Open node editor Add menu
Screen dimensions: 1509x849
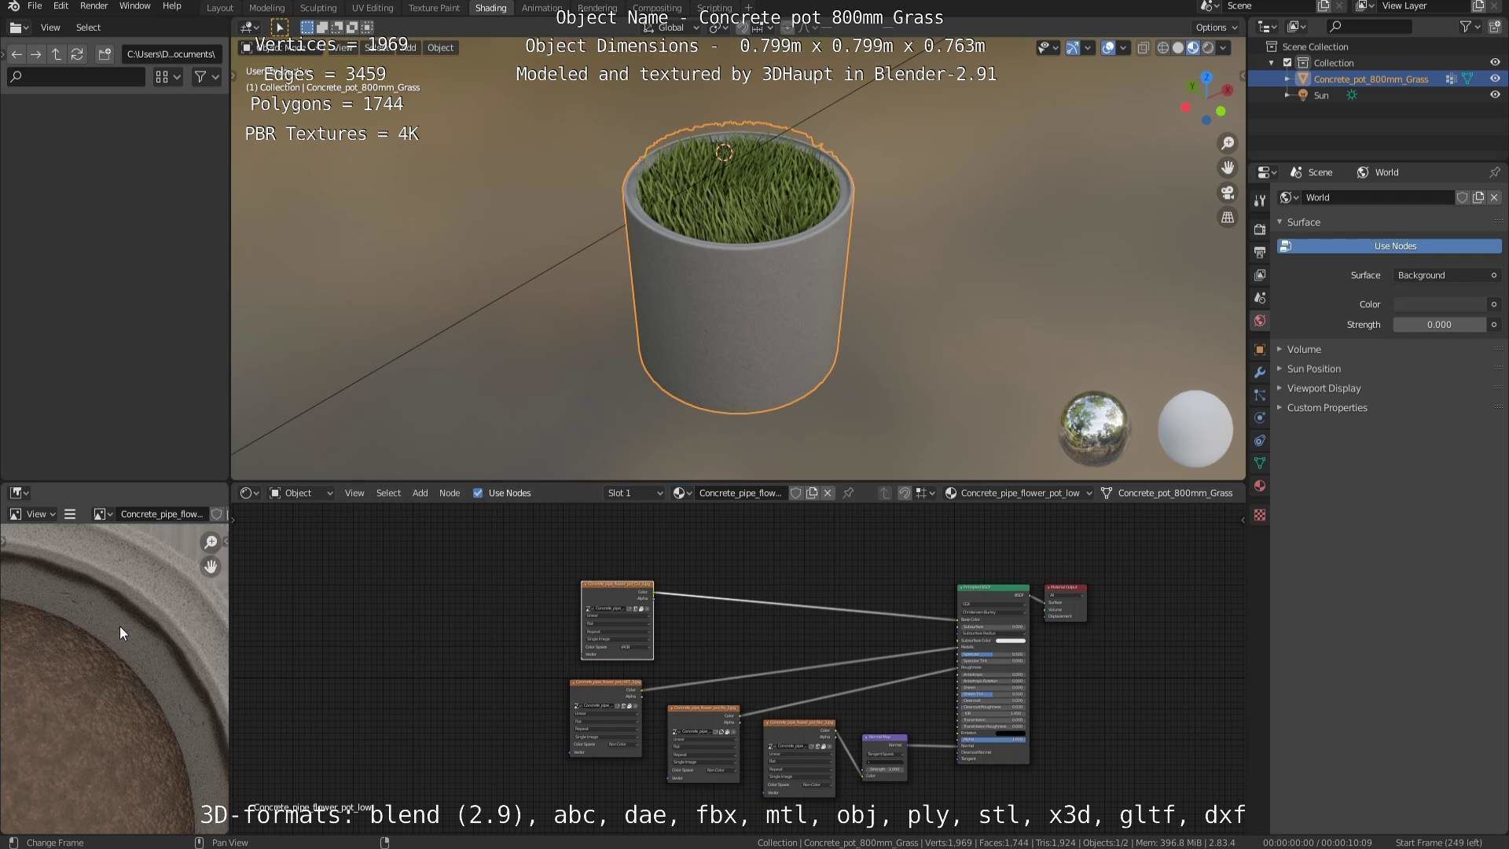pos(420,493)
